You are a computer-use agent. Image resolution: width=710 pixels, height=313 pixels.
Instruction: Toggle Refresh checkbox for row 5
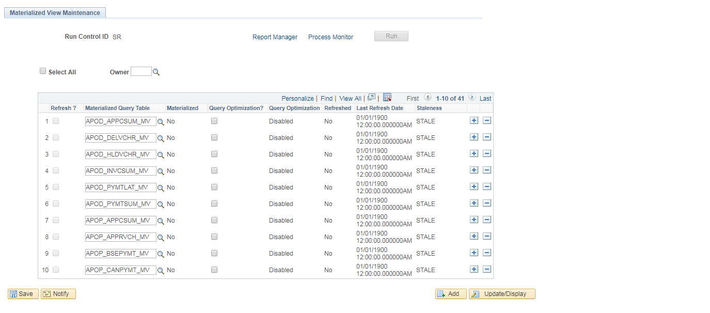tap(56, 187)
